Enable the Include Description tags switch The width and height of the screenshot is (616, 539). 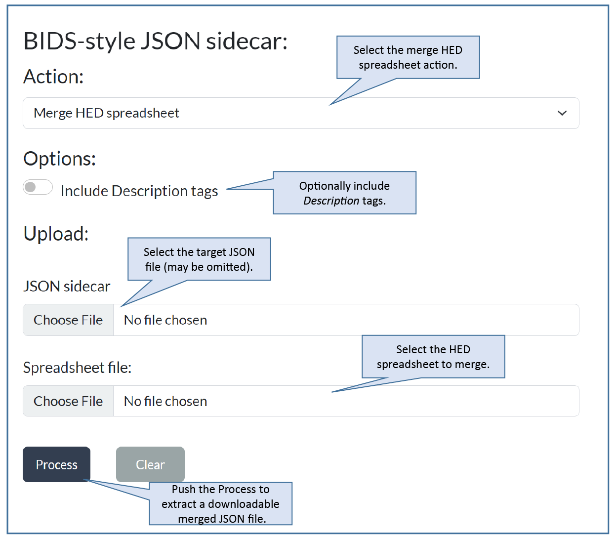[x=38, y=187]
